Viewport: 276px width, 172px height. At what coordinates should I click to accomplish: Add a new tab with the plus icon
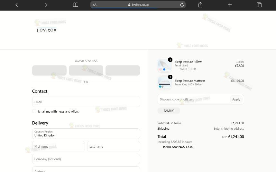pyautogui.click(x=230, y=5)
